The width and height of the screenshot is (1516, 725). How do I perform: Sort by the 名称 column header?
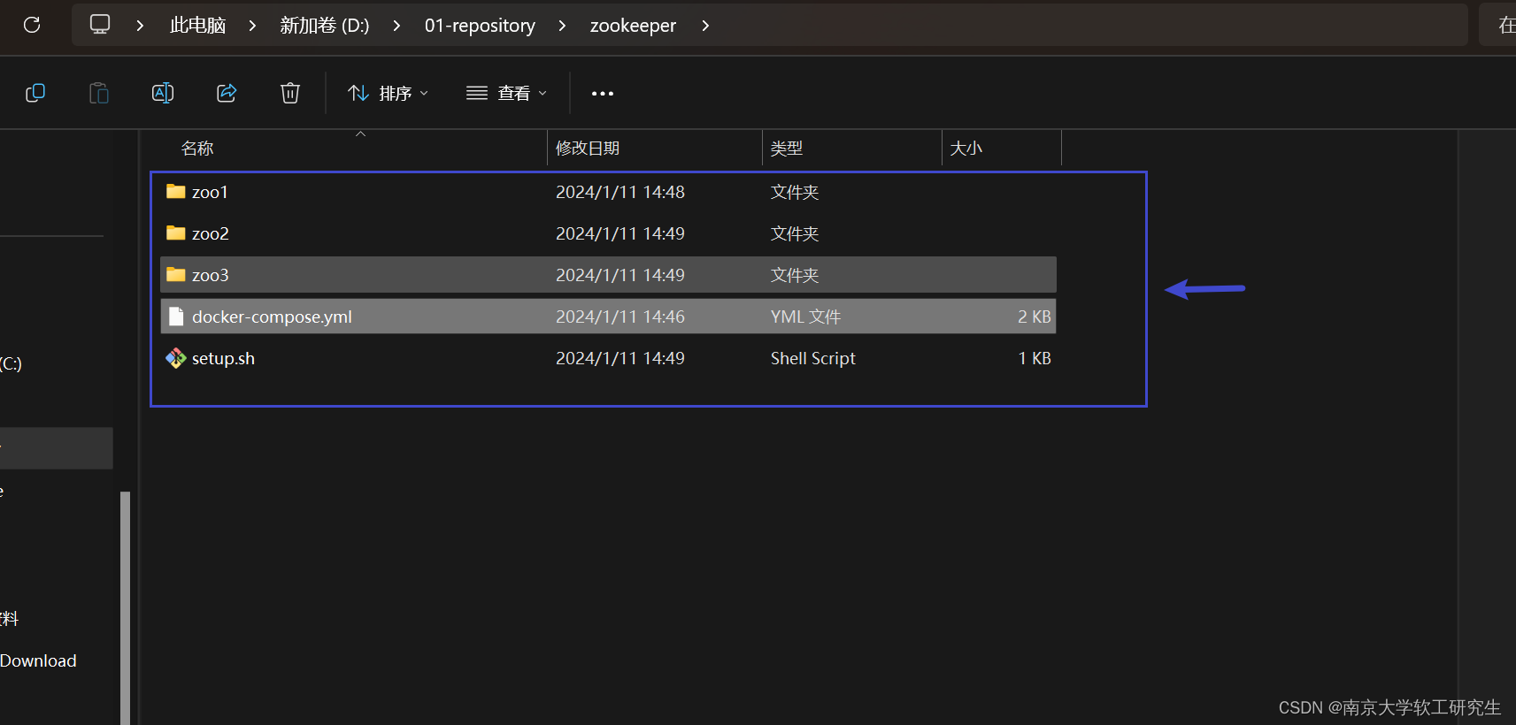point(197,148)
